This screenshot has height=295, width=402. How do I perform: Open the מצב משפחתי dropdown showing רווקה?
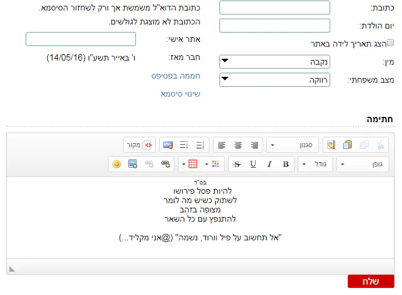pos(274,80)
